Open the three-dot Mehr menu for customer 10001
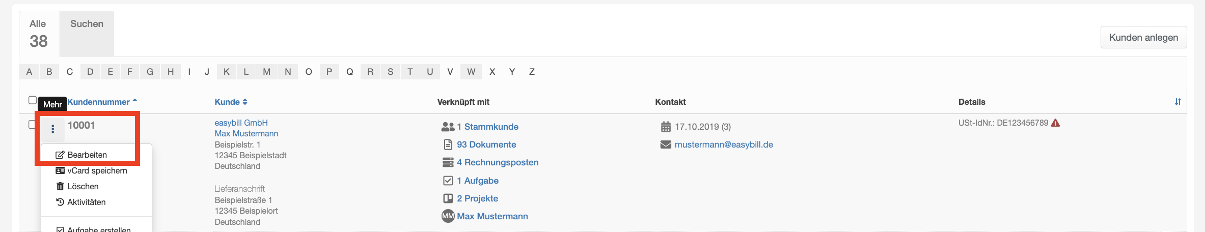The height and width of the screenshot is (232, 1205). coord(52,129)
